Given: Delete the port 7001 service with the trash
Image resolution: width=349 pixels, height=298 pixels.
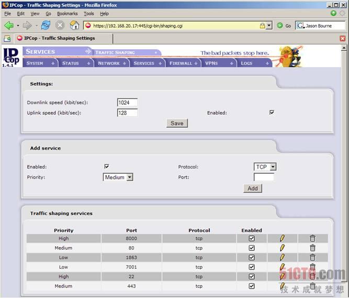Looking at the screenshot, I should coord(312,267).
